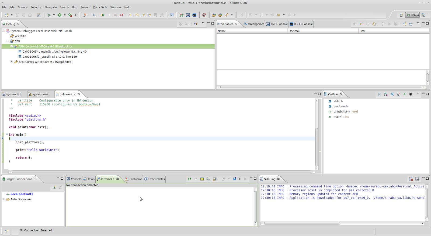Image resolution: width=431 pixels, height=236 pixels.
Task: Open XSDB console toolbar icon
Action: (x=194, y=15)
